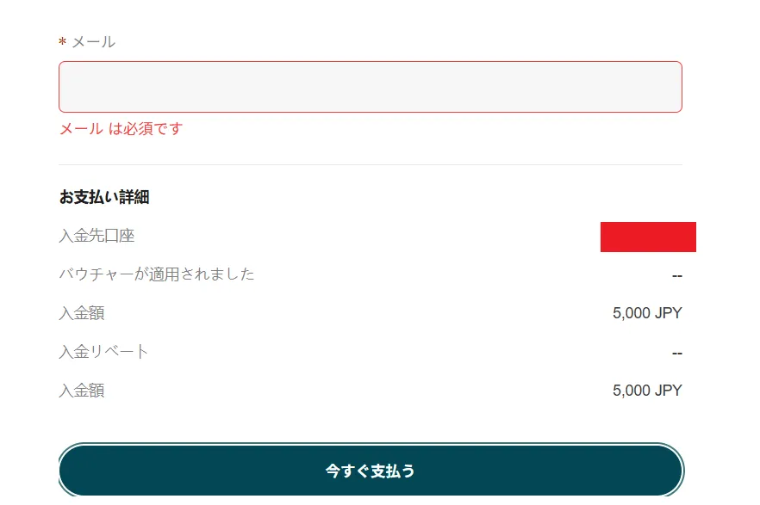
Task: Click the required asterisk beside メール
Action: [x=61, y=40]
